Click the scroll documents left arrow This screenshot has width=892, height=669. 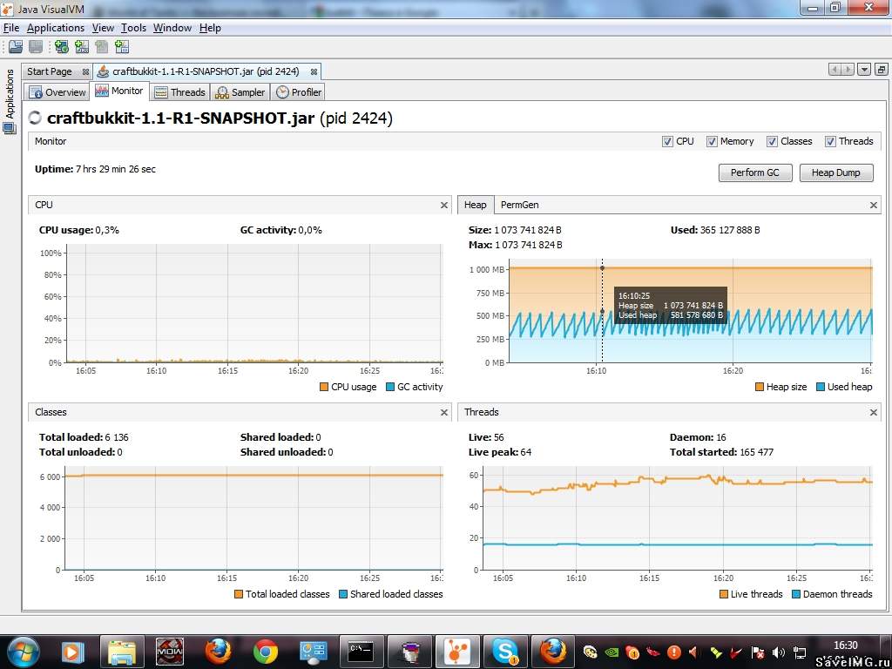tap(835, 70)
